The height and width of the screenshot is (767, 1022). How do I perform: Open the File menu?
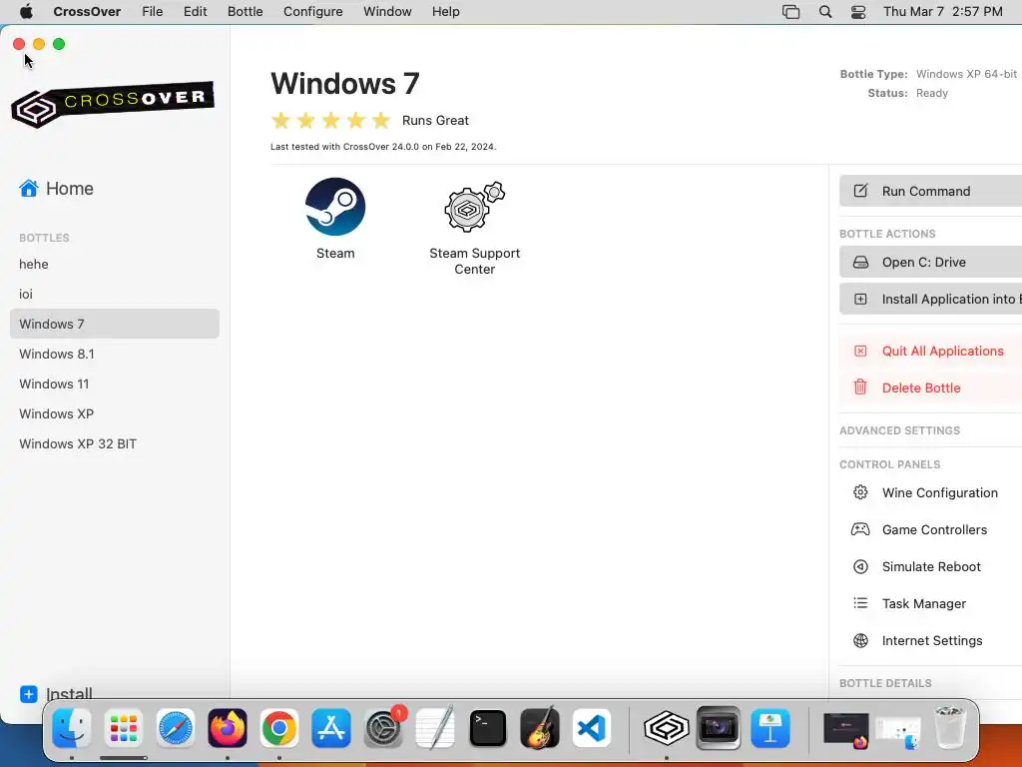pos(153,12)
